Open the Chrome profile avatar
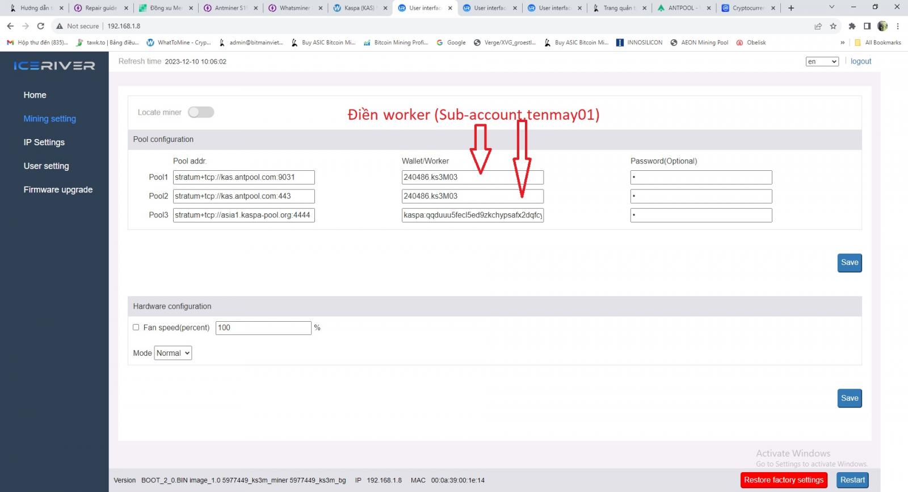 tap(882, 26)
